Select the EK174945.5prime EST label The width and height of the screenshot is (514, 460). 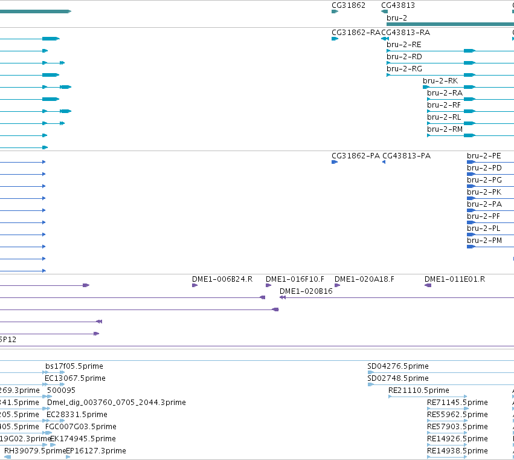point(83,439)
